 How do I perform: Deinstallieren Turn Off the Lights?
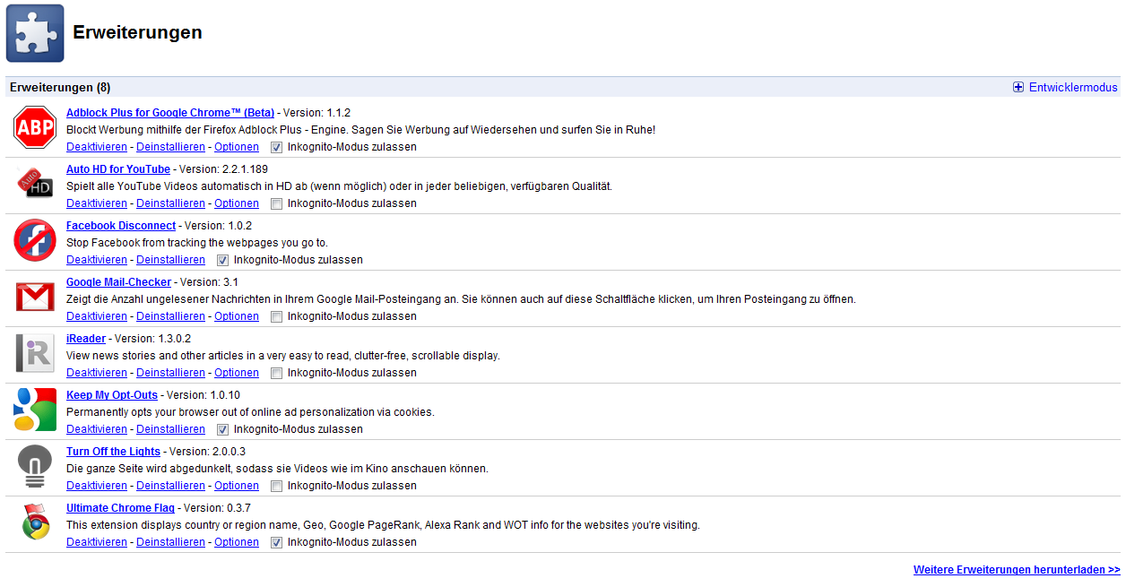coord(170,486)
